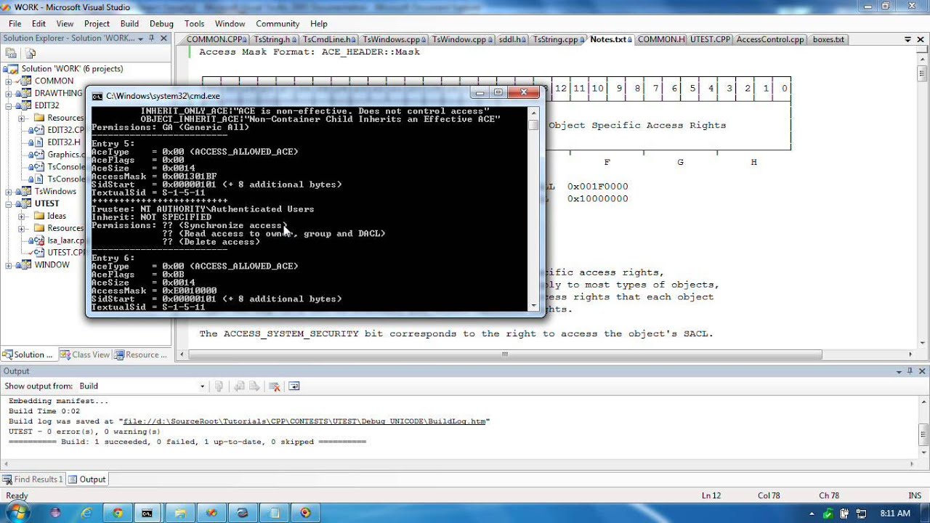Image resolution: width=930 pixels, height=523 pixels.
Task: Clear all output with the red X icon
Action: (275, 386)
